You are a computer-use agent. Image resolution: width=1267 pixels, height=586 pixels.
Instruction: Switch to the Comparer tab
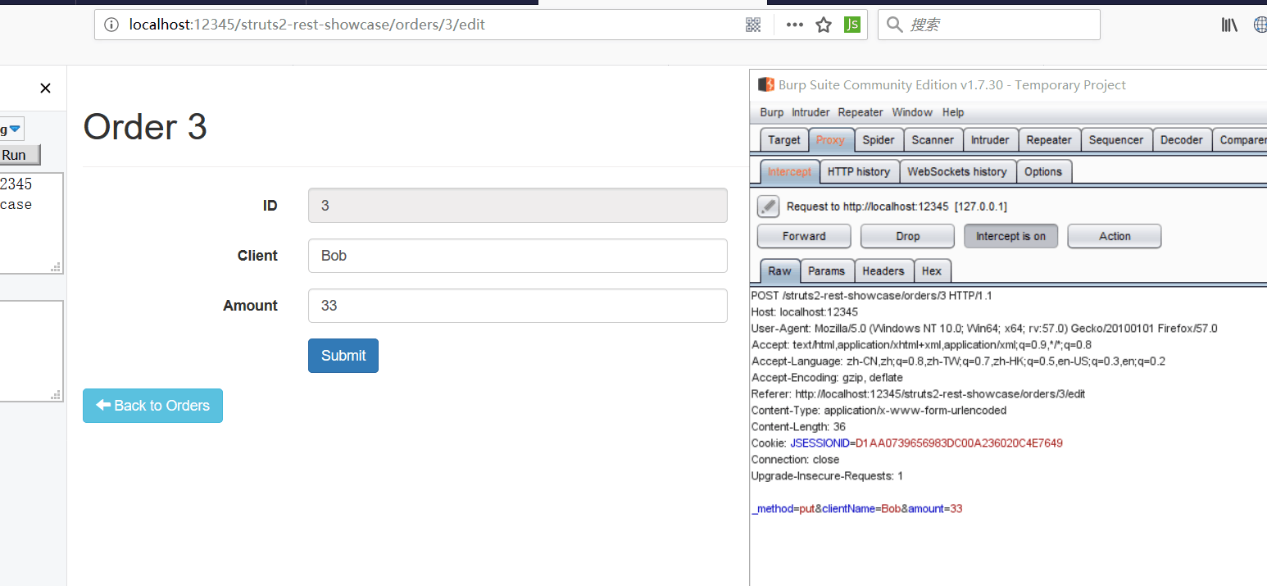click(x=1240, y=140)
